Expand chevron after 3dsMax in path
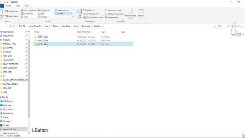Screen dimensions: 245x138 103,26
